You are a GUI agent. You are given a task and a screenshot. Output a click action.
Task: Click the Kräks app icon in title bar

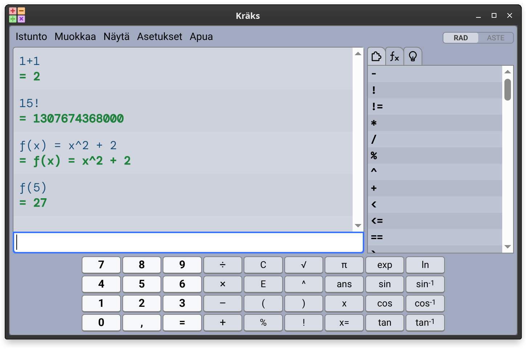coord(17,15)
